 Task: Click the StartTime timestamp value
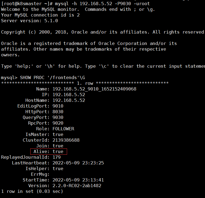[x=78, y=180]
